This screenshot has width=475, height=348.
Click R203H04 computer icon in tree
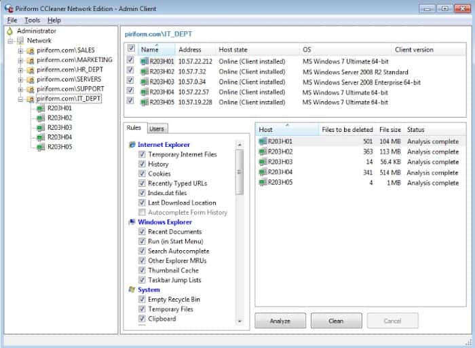pos(41,137)
